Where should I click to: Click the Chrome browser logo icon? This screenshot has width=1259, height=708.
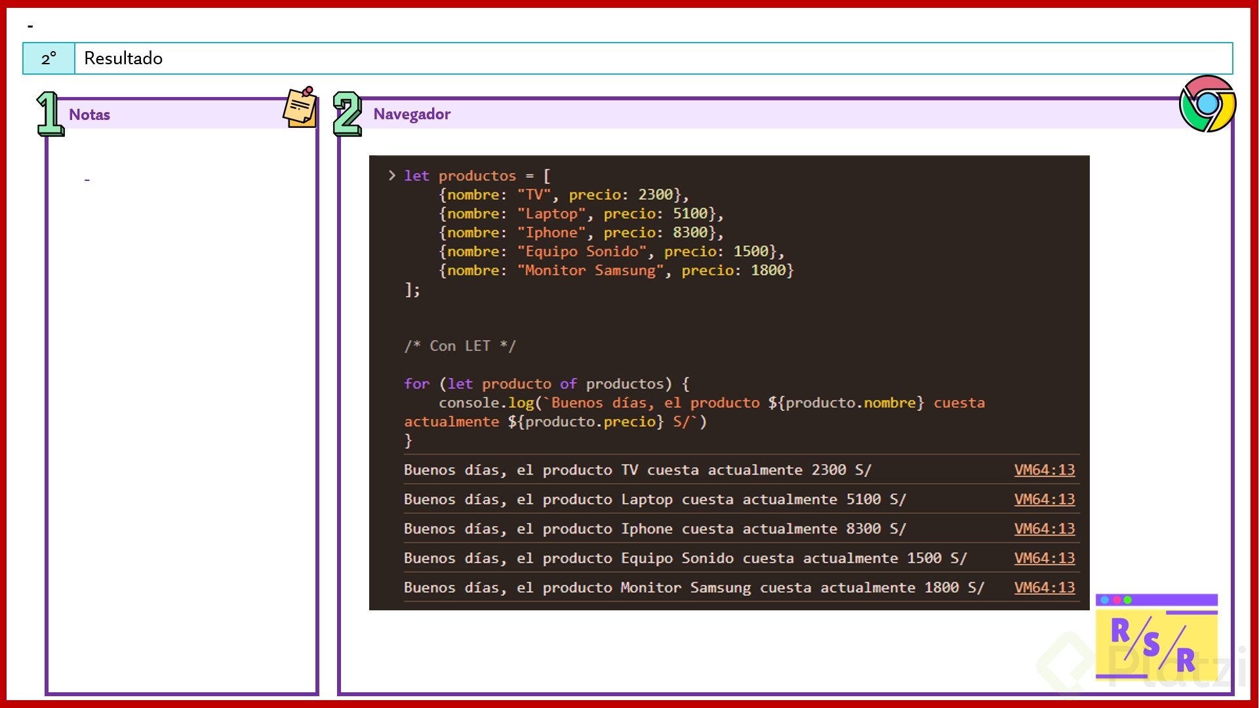(1207, 104)
